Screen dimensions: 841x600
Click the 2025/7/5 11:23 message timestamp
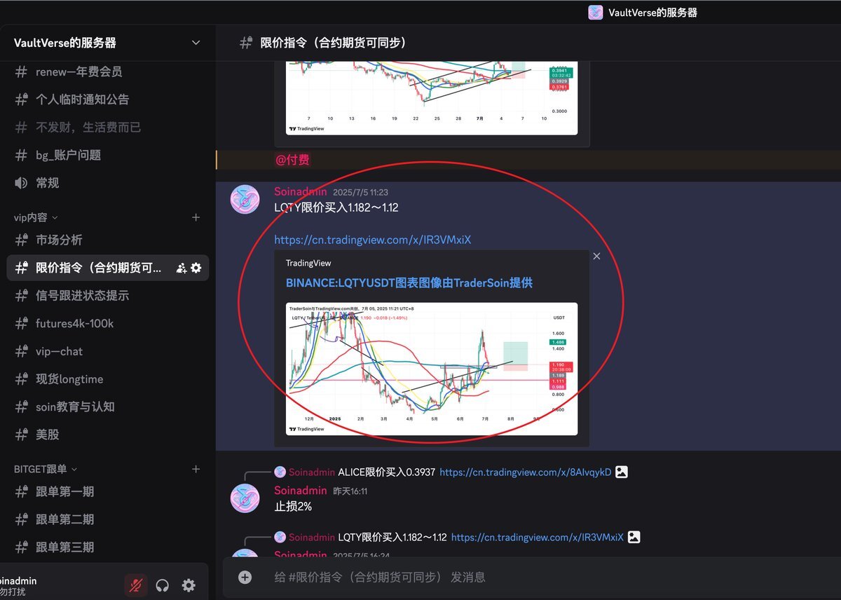click(x=360, y=192)
